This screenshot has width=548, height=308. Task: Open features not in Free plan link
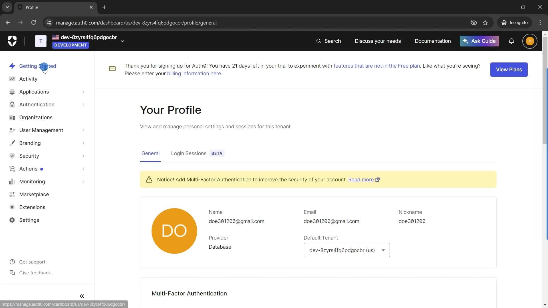point(377,66)
